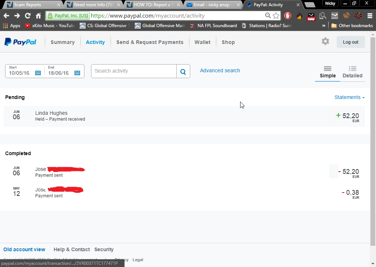
Task: Click the search magnifier button
Action: pos(183,71)
